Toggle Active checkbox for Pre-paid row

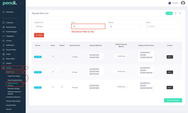[53, 87]
